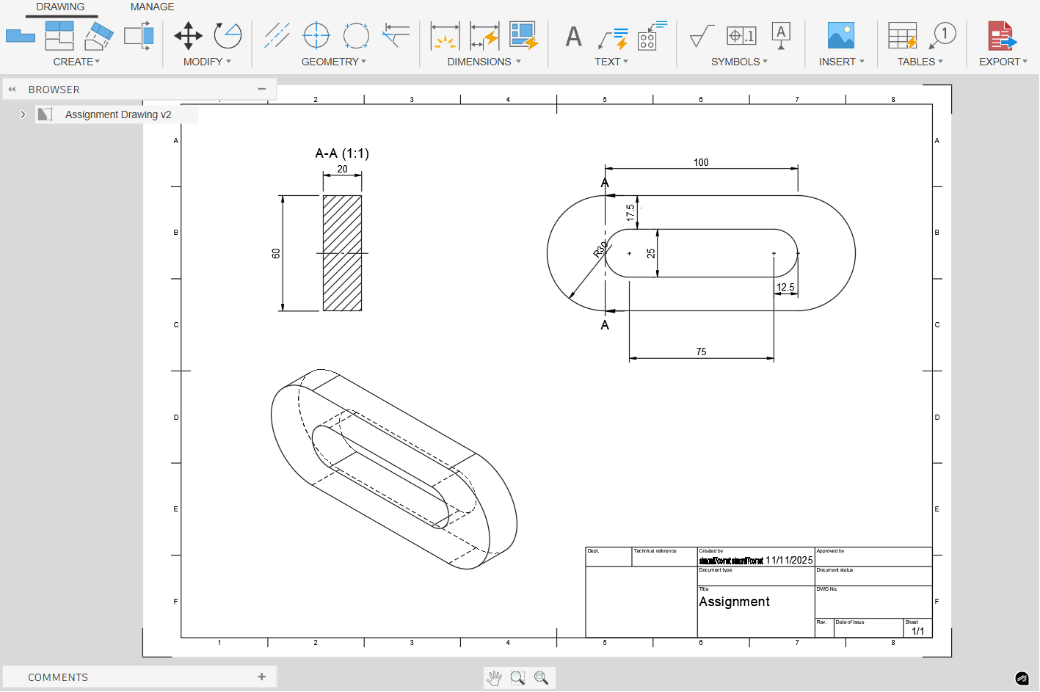Click the Insert Image icon
Viewport: 1040px width, 692px height.
click(x=841, y=35)
